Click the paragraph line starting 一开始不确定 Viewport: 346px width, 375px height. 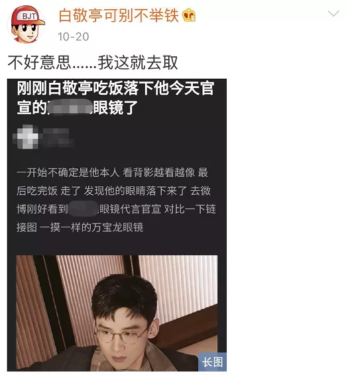click(112, 172)
